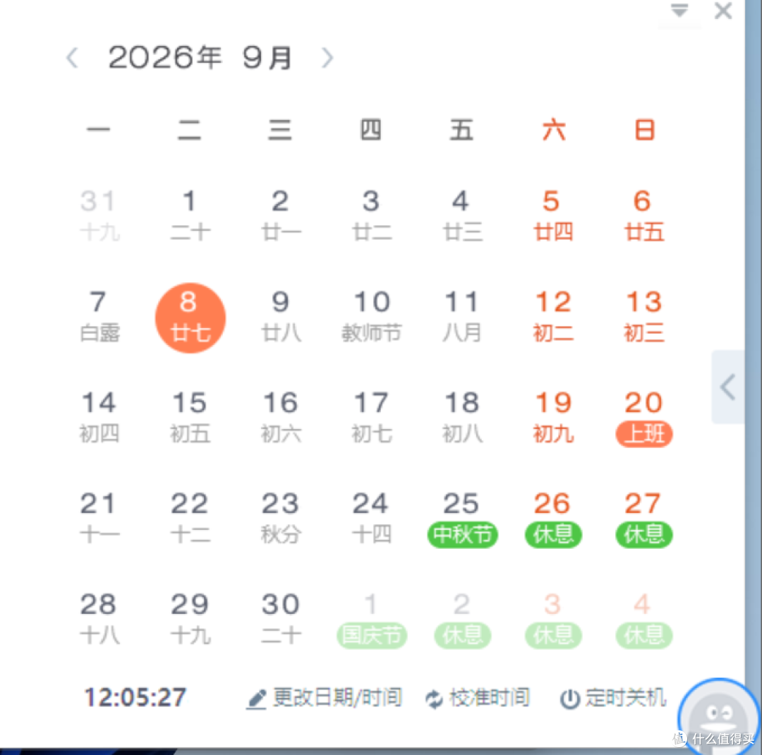Image resolution: width=762 pixels, height=755 pixels.
Task: Select September 17 初七
Action: (372, 417)
